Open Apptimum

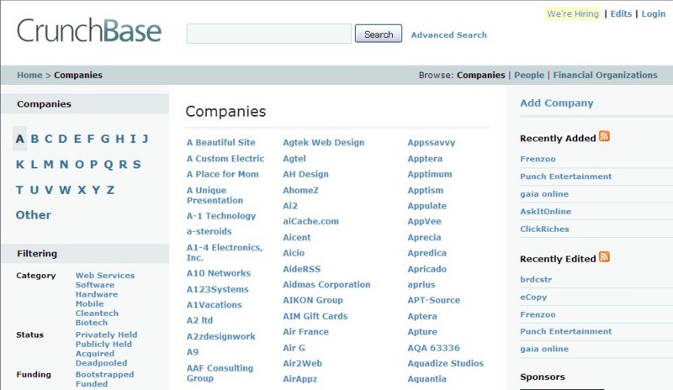coord(430,174)
